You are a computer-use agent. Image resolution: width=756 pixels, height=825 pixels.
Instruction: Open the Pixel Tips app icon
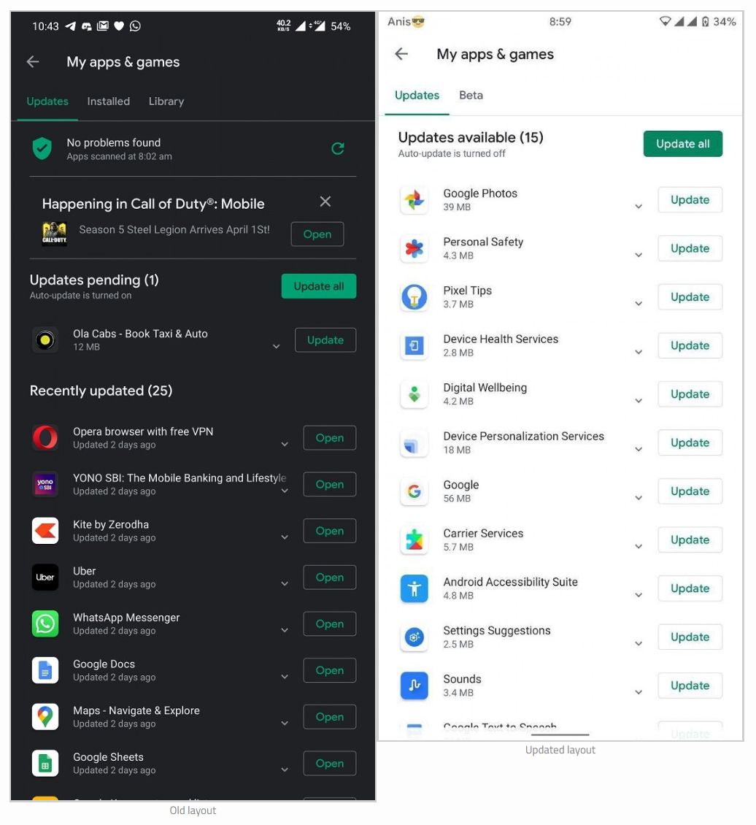[x=414, y=296]
